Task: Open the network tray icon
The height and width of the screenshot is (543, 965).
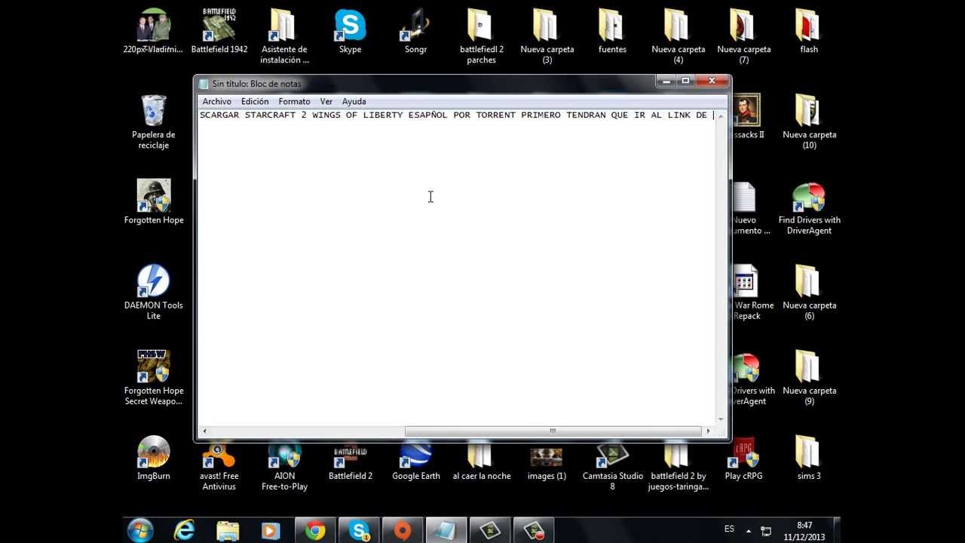Action: click(766, 531)
